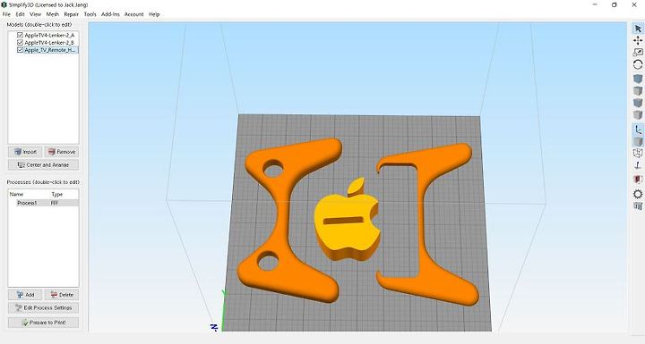This screenshot has width=645, height=344.
Task: Uncheck the AppleTV4-Lenker-2_A model checkbox
Action: [x=20, y=36]
